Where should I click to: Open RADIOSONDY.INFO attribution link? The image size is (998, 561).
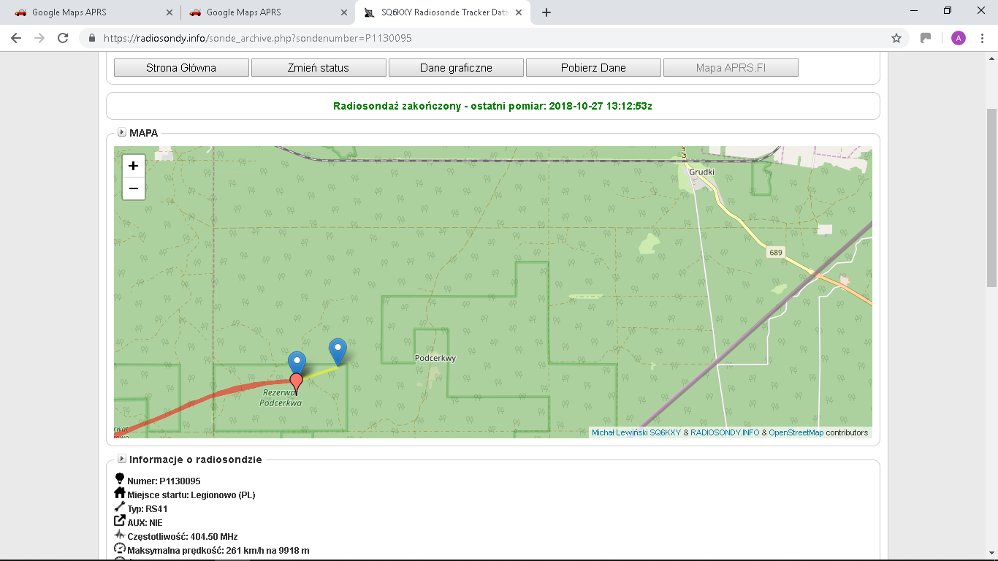pyautogui.click(x=725, y=432)
